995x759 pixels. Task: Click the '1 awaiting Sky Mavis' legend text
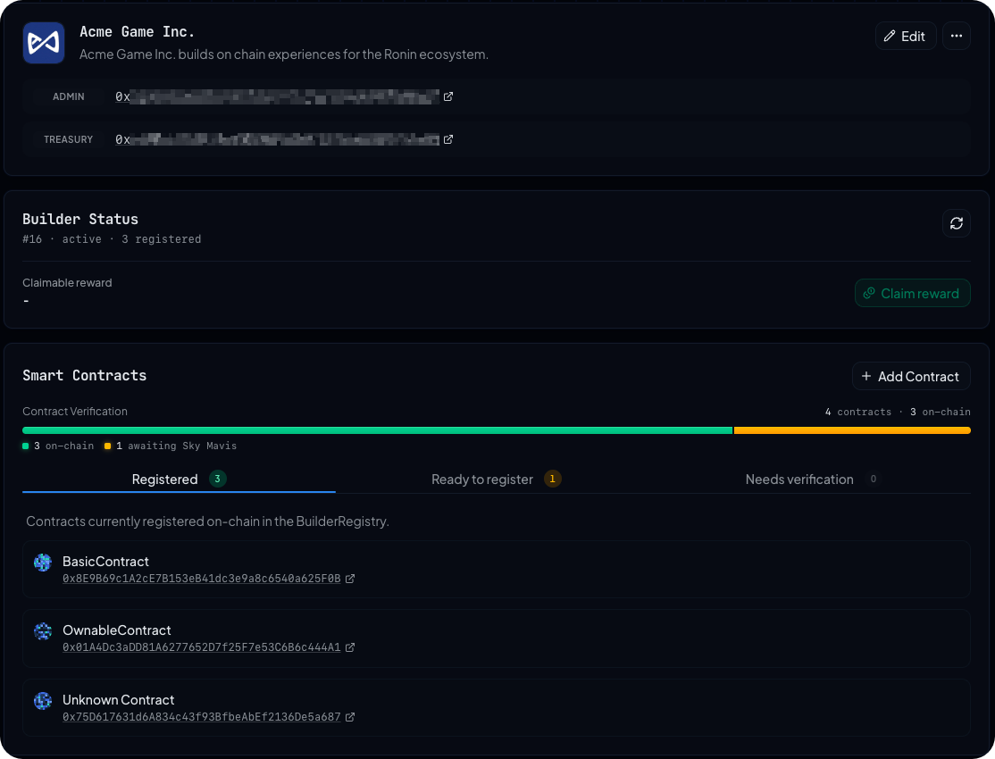pyautogui.click(x=176, y=446)
